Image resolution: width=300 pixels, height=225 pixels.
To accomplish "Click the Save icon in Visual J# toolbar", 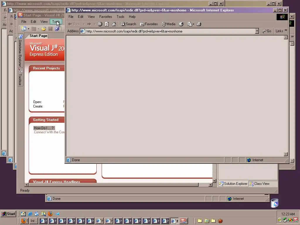I will tap(50, 29).
